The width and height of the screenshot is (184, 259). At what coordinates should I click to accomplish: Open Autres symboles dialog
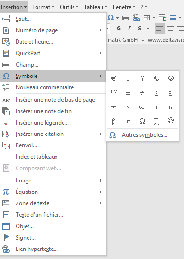coord(142,135)
